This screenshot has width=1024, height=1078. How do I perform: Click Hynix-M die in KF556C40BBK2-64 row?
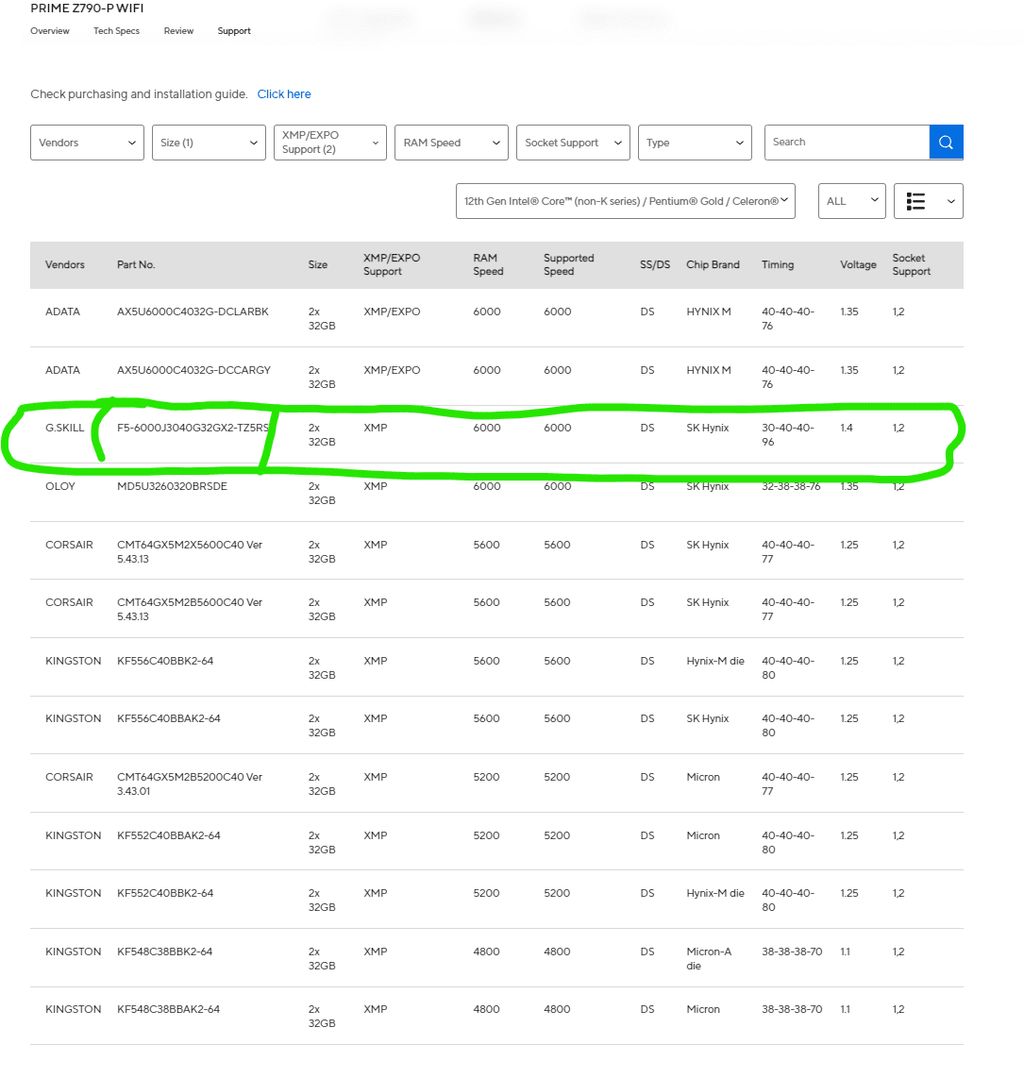pos(714,661)
